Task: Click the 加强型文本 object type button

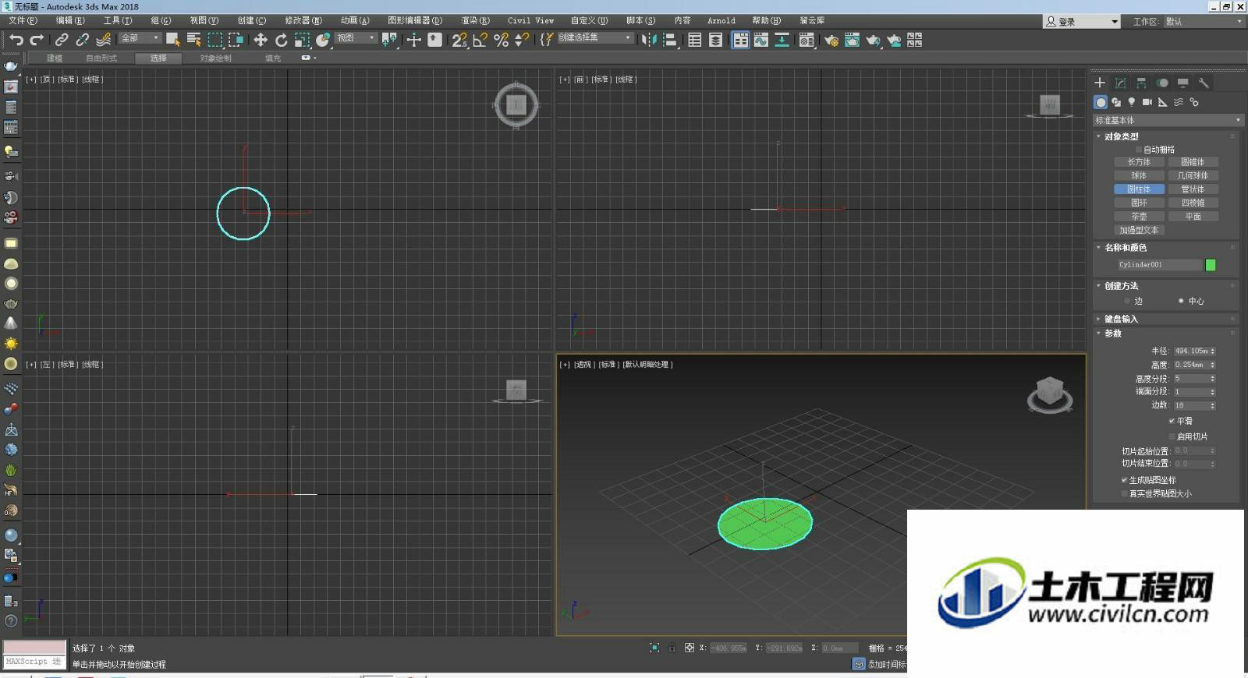Action: click(1139, 231)
